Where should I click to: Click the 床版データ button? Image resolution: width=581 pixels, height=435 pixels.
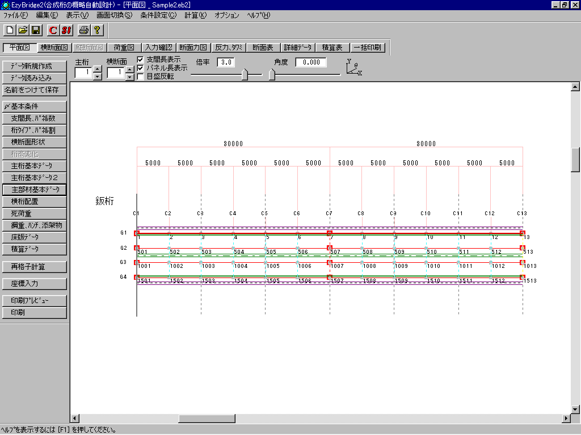[x=35, y=237]
